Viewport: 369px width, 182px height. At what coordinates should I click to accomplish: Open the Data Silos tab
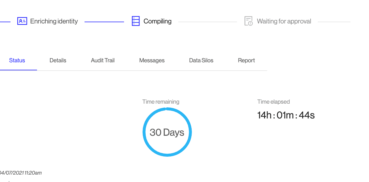click(x=201, y=60)
